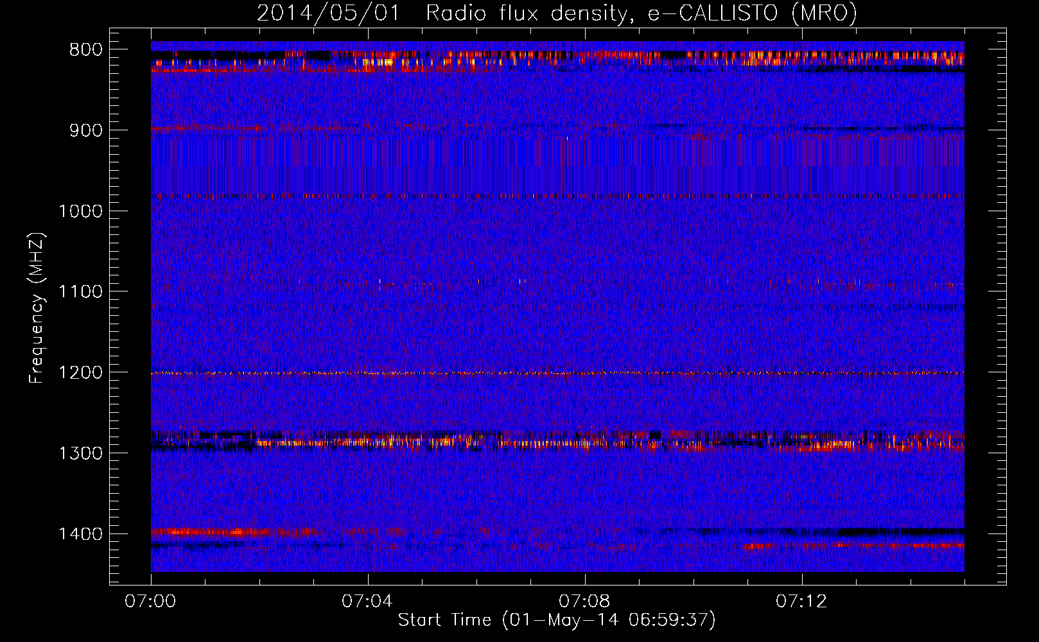The image size is (1039, 642).
Task: Select the 800 frequency axis label
Action: [86, 50]
